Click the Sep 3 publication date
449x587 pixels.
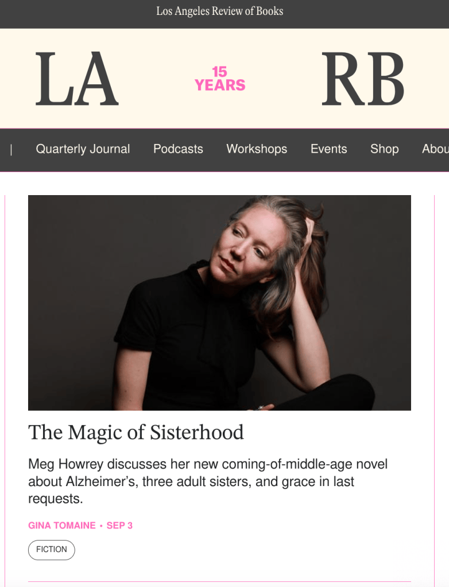click(119, 526)
